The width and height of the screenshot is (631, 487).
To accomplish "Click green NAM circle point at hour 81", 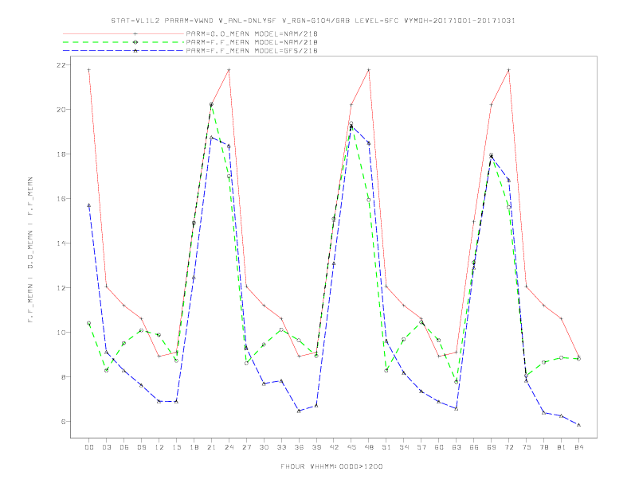I will pos(562,357).
